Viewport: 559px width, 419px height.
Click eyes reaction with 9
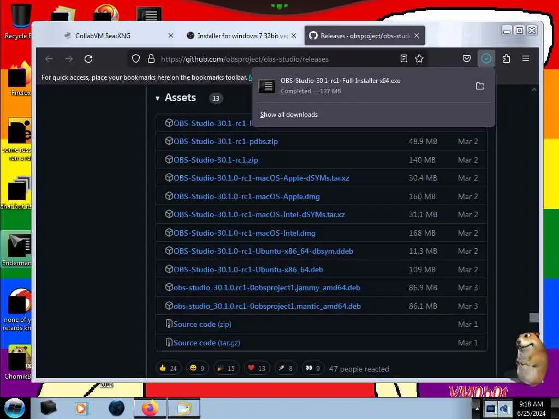click(313, 368)
